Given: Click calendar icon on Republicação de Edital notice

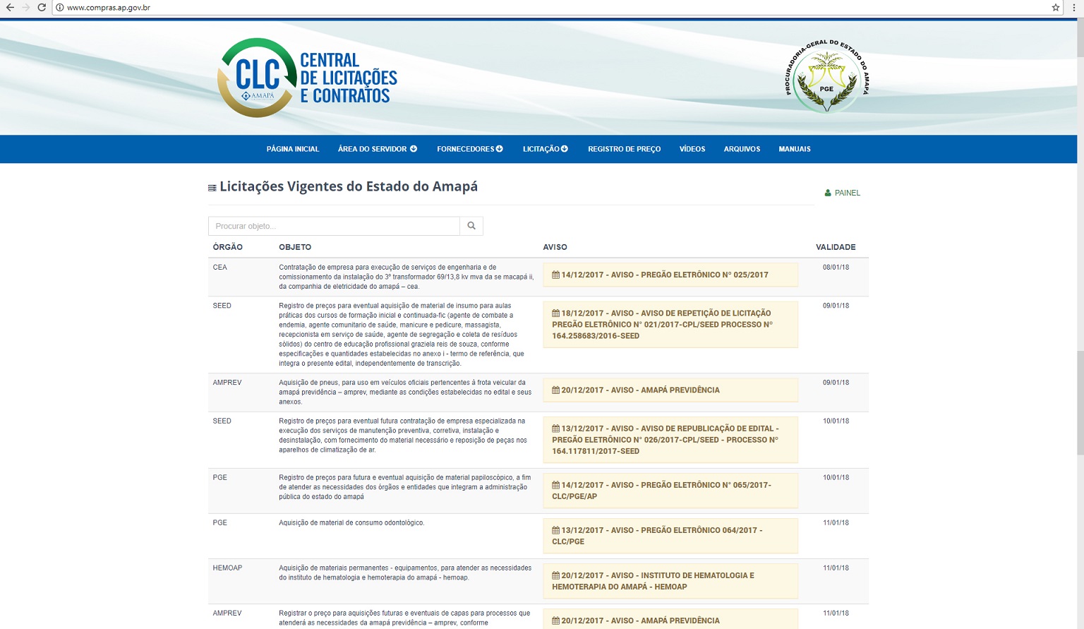Looking at the screenshot, I should (555, 429).
